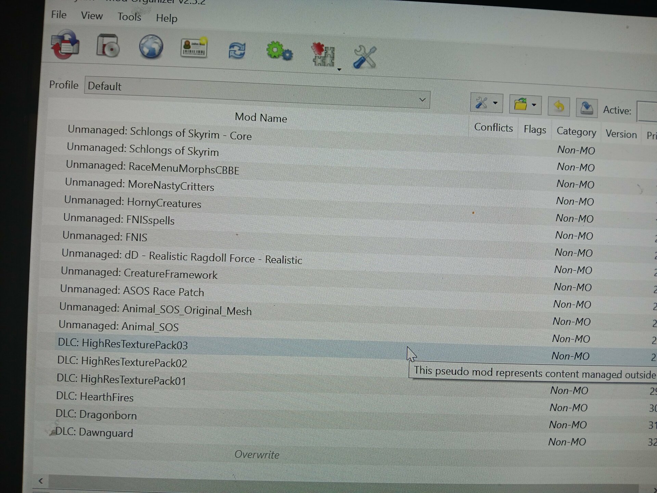The image size is (657, 493).
Task: Expand the arrow beside the puzzle Tools icon
Action: 339,69
